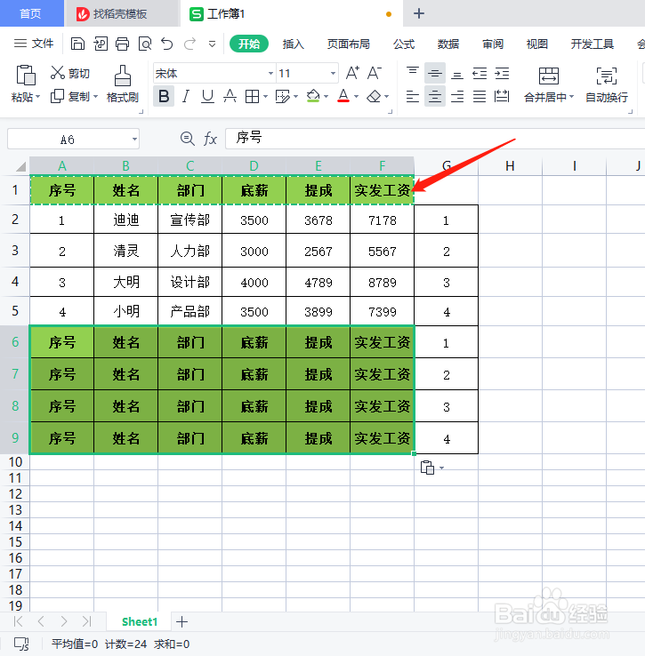Toggle Bold formatting

click(164, 96)
